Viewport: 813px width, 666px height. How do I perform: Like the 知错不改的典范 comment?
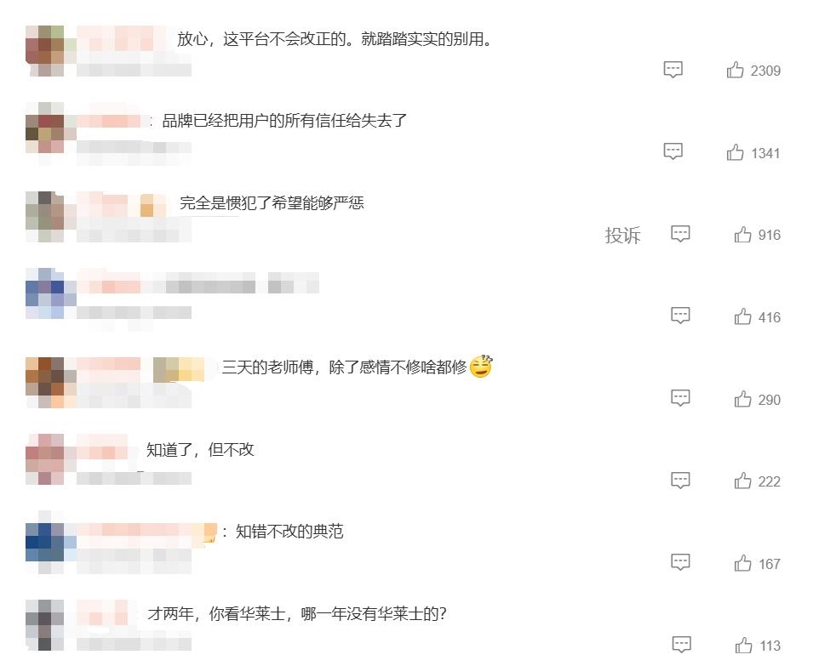point(742,563)
